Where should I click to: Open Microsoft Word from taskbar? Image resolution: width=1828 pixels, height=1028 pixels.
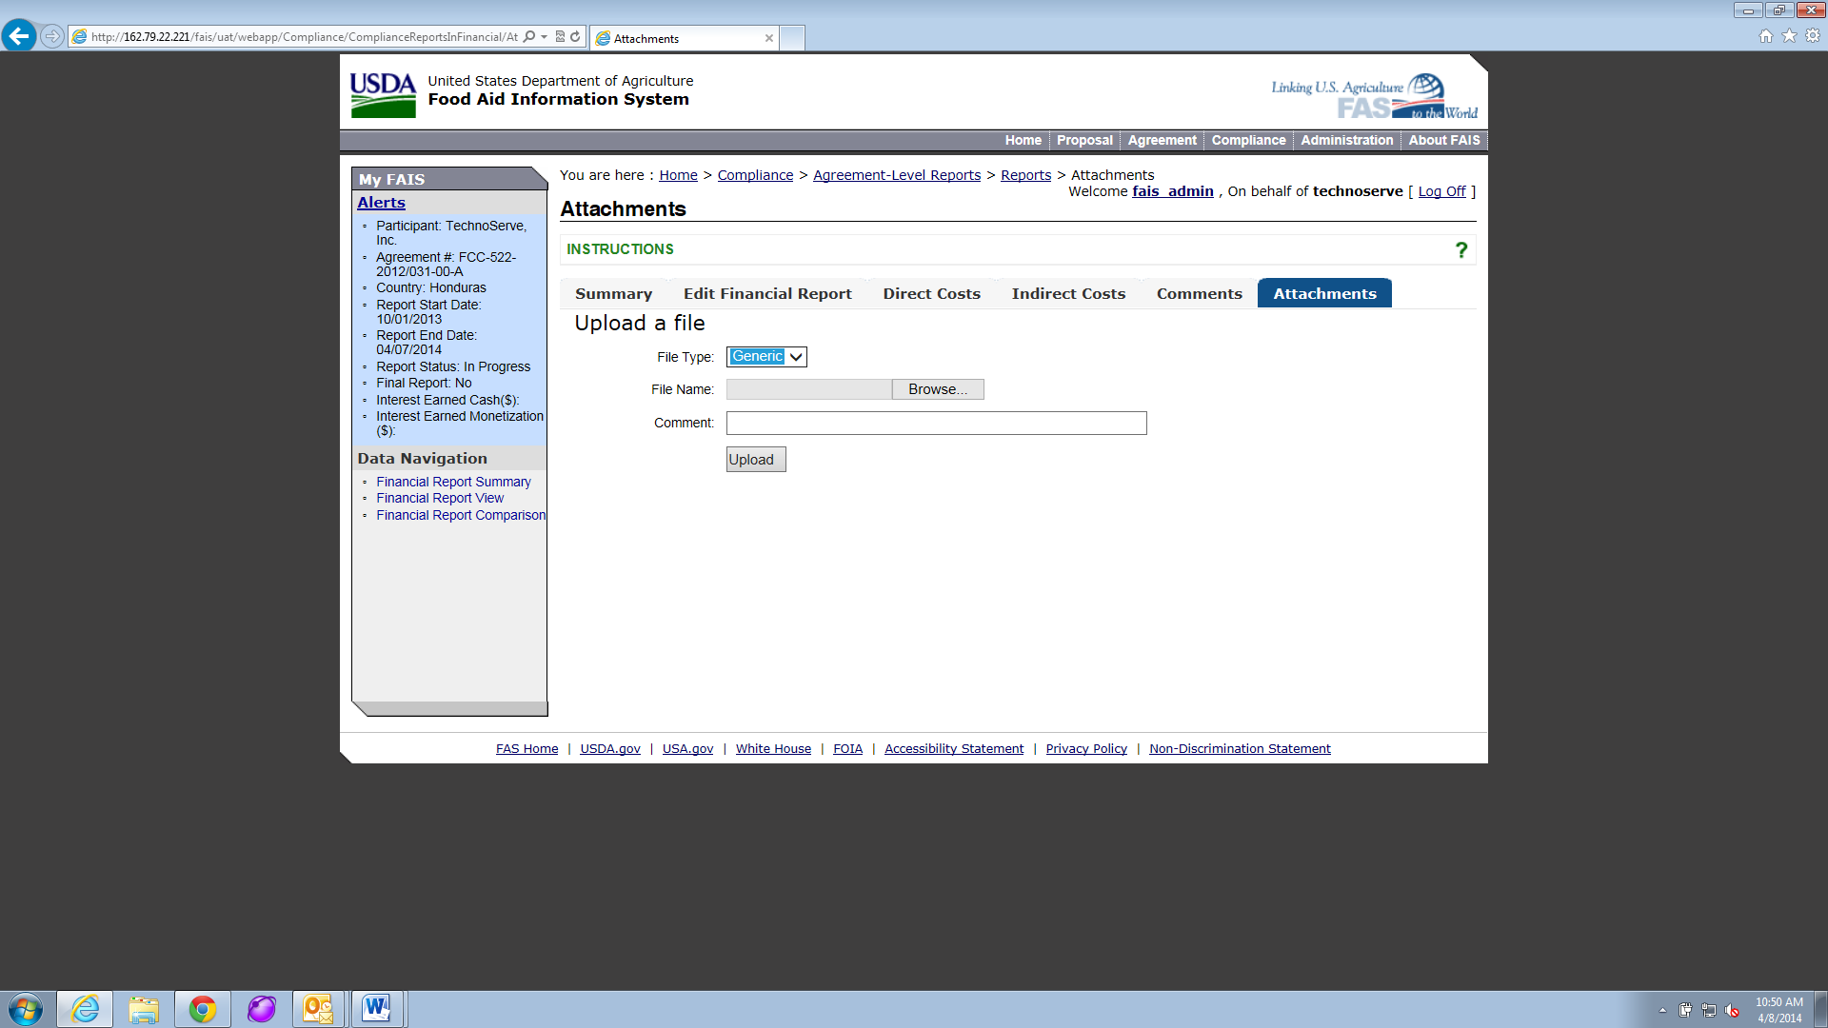[376, 1009]
